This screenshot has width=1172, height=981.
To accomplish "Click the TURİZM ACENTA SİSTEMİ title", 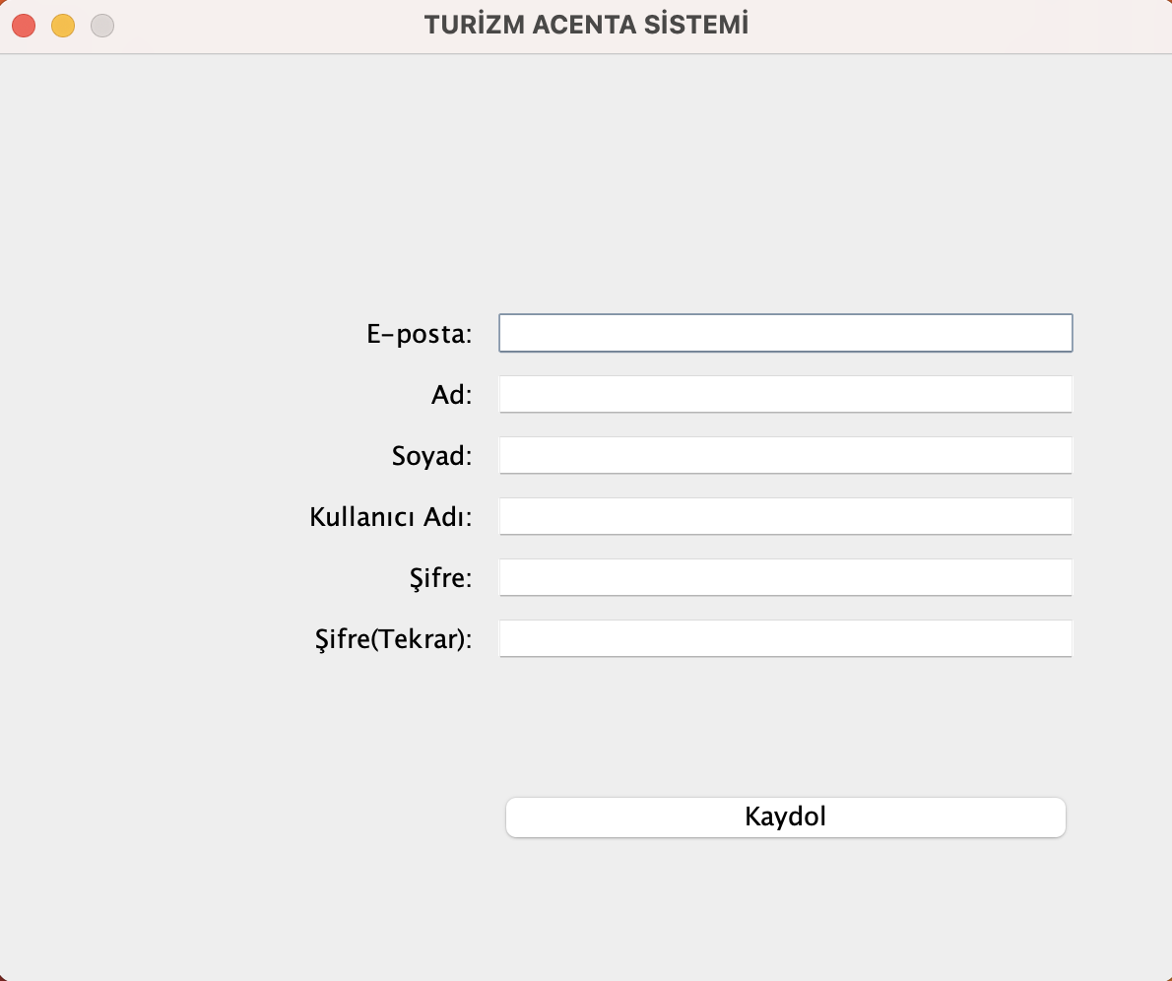I will [x=585, y=25].
